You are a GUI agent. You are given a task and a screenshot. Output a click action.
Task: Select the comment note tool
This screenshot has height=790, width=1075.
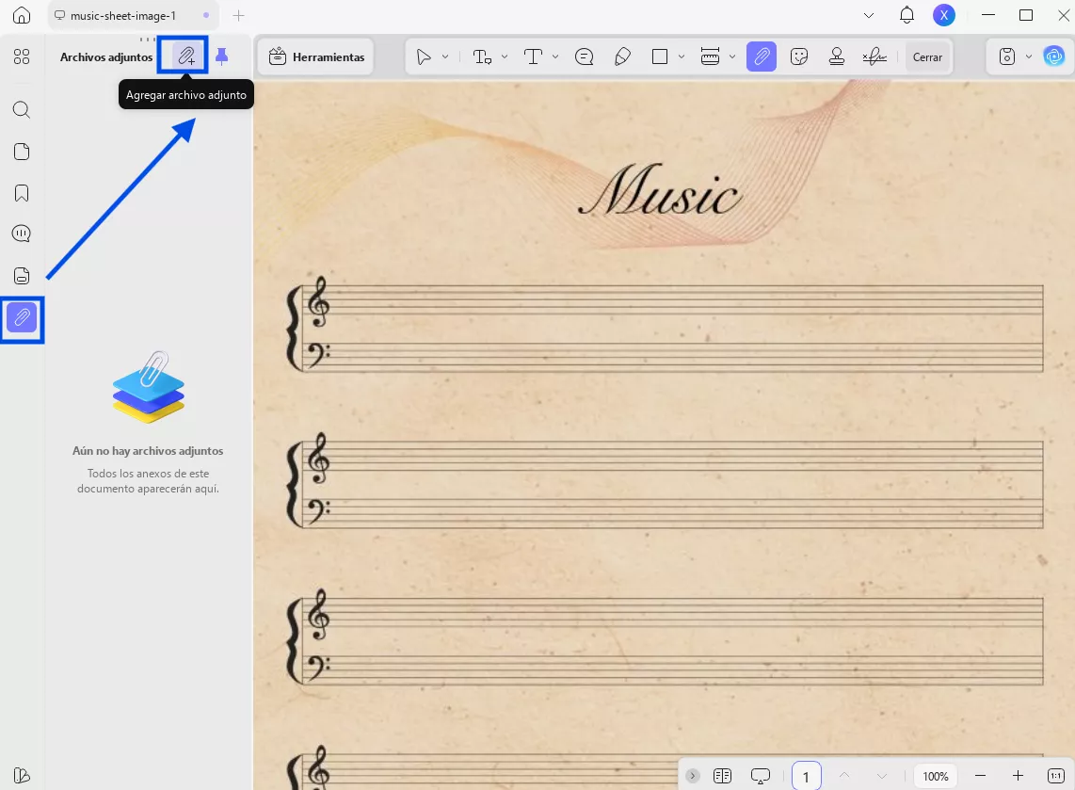(x=585, y=56)
